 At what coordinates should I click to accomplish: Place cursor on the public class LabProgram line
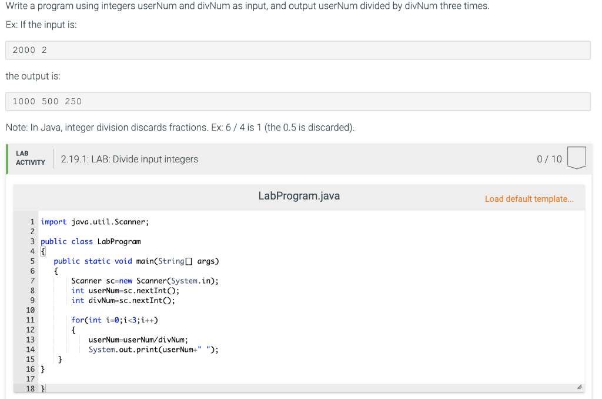click(x=90, y=241)
